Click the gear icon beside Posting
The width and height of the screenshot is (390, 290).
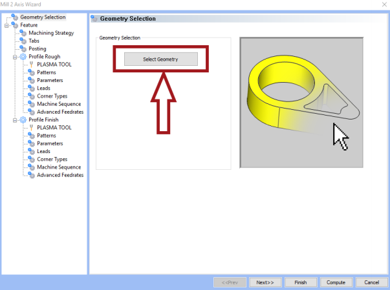[x=23, y=48]
